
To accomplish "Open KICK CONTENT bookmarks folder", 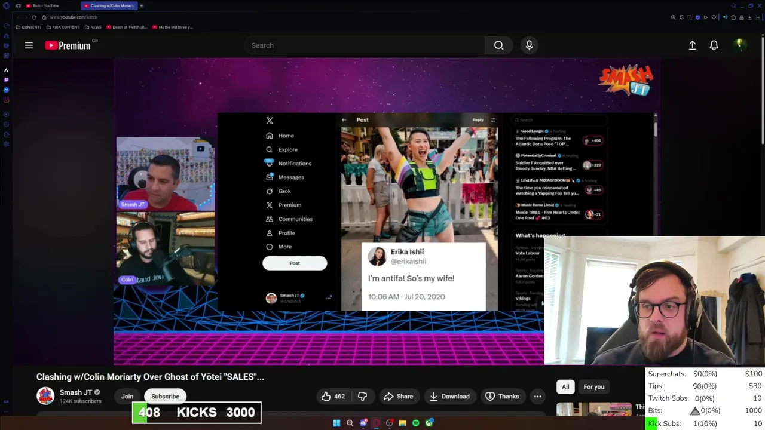I will click(62, 27).
